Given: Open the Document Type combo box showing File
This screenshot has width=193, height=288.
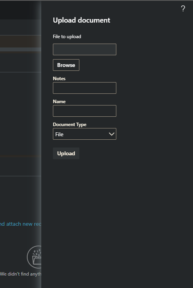Looking at the screenshot, I should tap(84, 134).
